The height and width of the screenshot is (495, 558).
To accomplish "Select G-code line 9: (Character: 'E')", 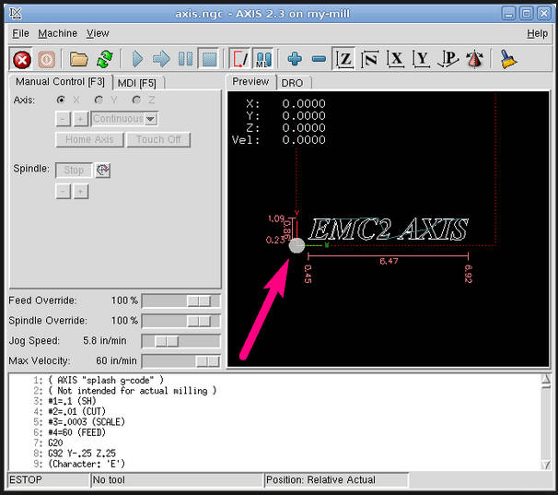I will pos(87,464).
